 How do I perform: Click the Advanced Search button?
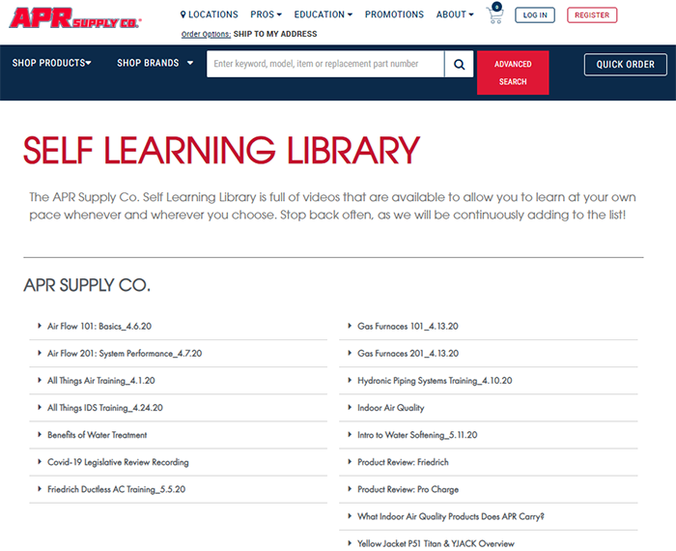513,72
